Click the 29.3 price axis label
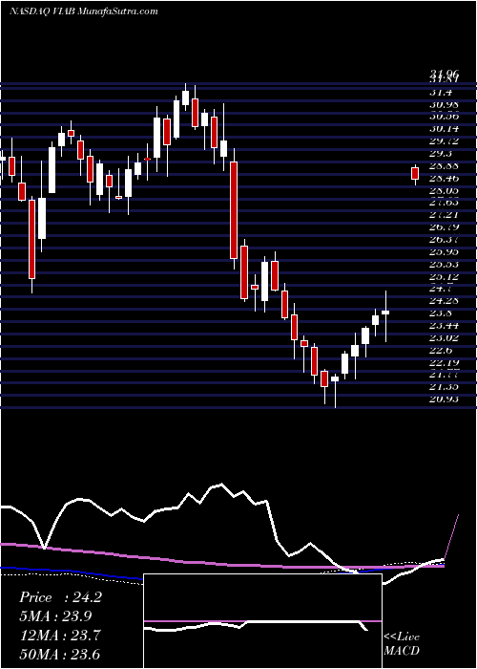This screenshot has width=477, height=669. click(442, 153)
